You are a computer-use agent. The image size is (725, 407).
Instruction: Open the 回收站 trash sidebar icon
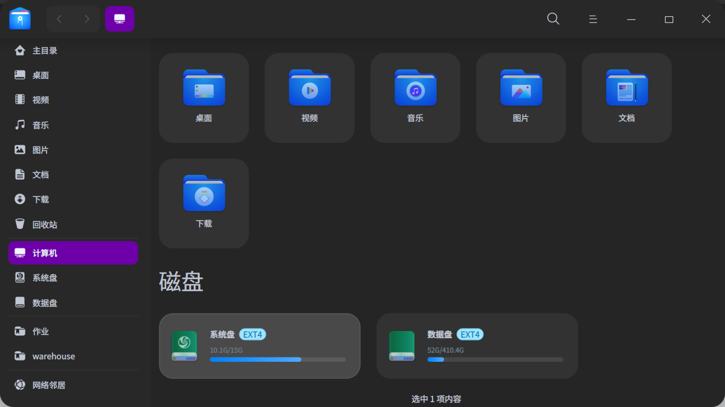tap(19, 224)
